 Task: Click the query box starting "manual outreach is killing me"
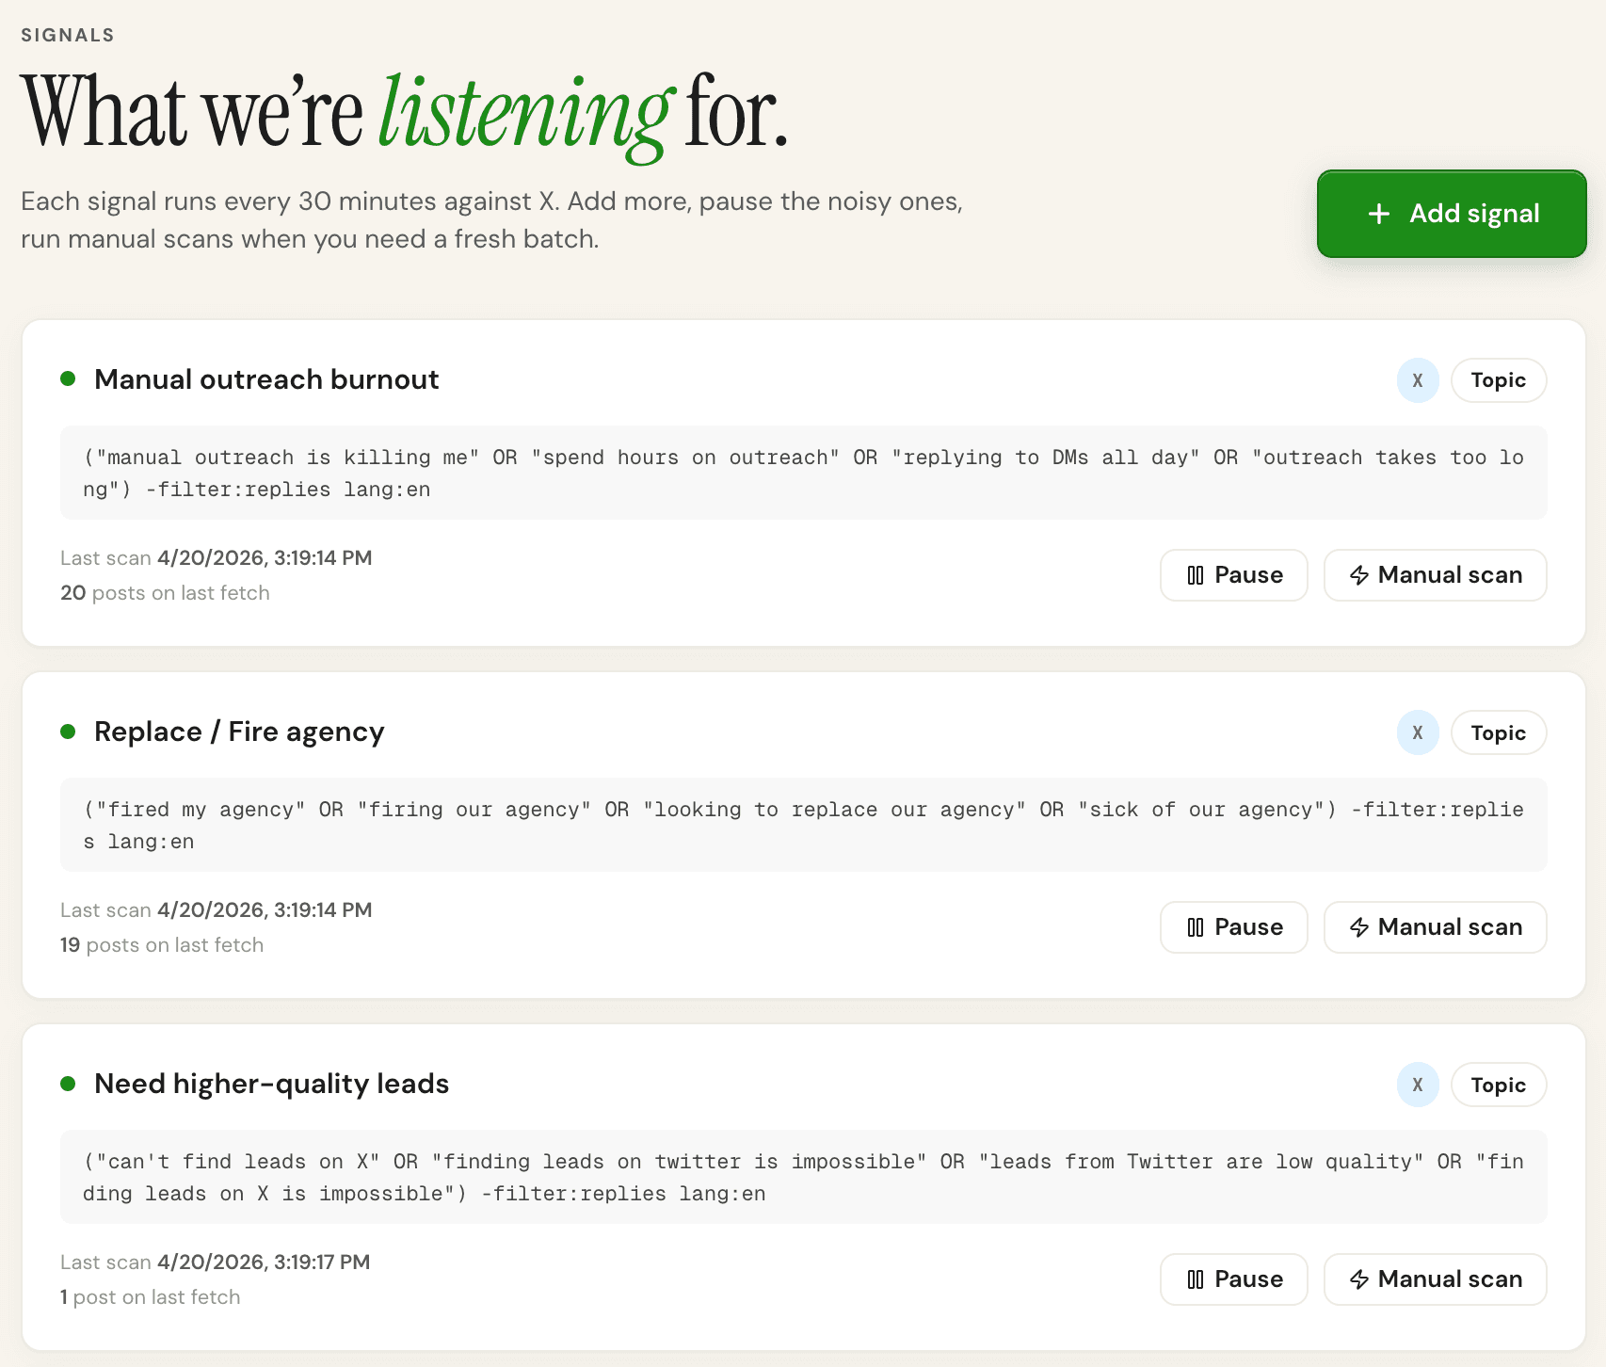click(804, 473)
